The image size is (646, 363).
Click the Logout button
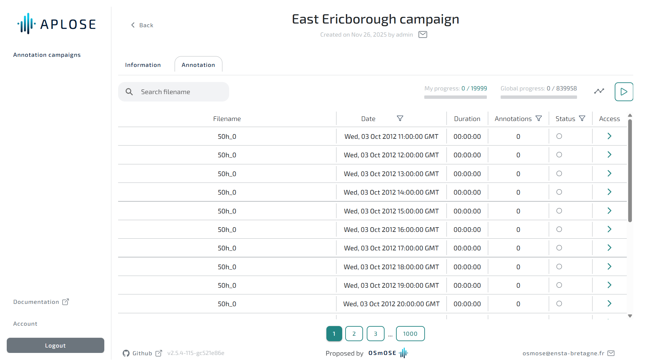click(56, 345)
